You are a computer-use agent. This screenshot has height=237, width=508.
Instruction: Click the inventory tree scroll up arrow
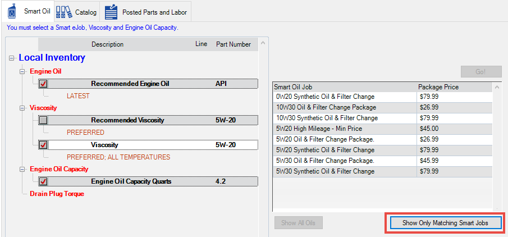pos(263,43)
